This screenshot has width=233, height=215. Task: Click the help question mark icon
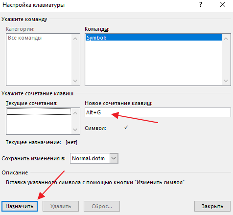coord(201,4)
